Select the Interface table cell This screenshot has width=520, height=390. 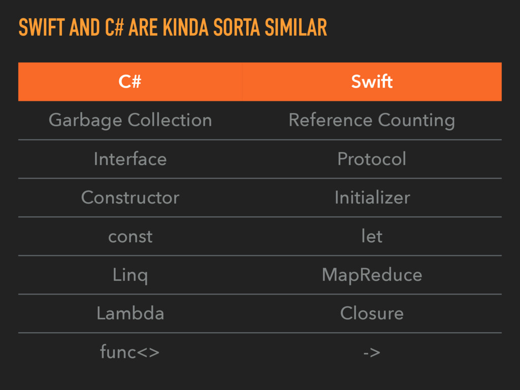point(130,159)
